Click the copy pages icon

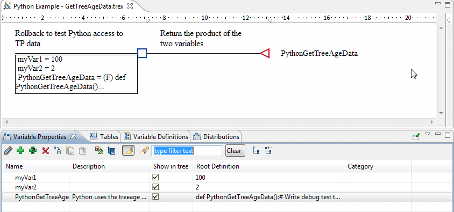70,150
